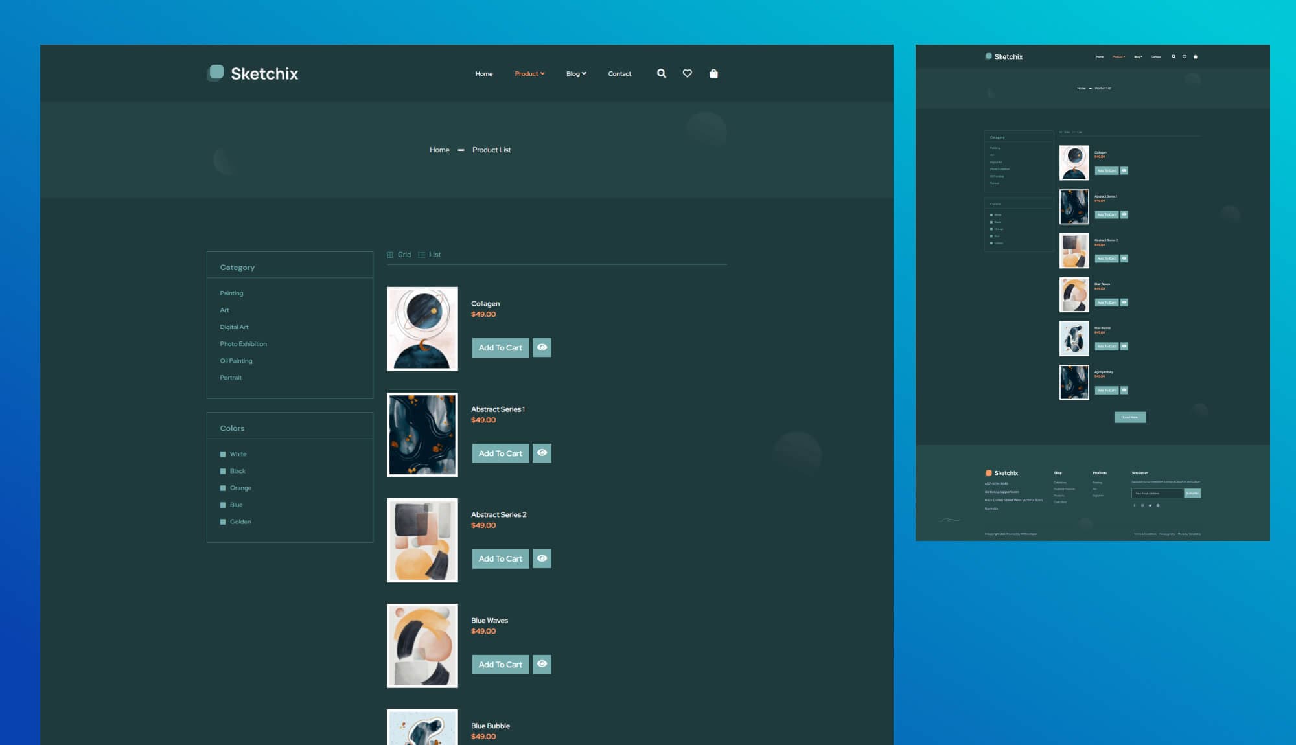Click the Digital Art category link

[234, 327]
